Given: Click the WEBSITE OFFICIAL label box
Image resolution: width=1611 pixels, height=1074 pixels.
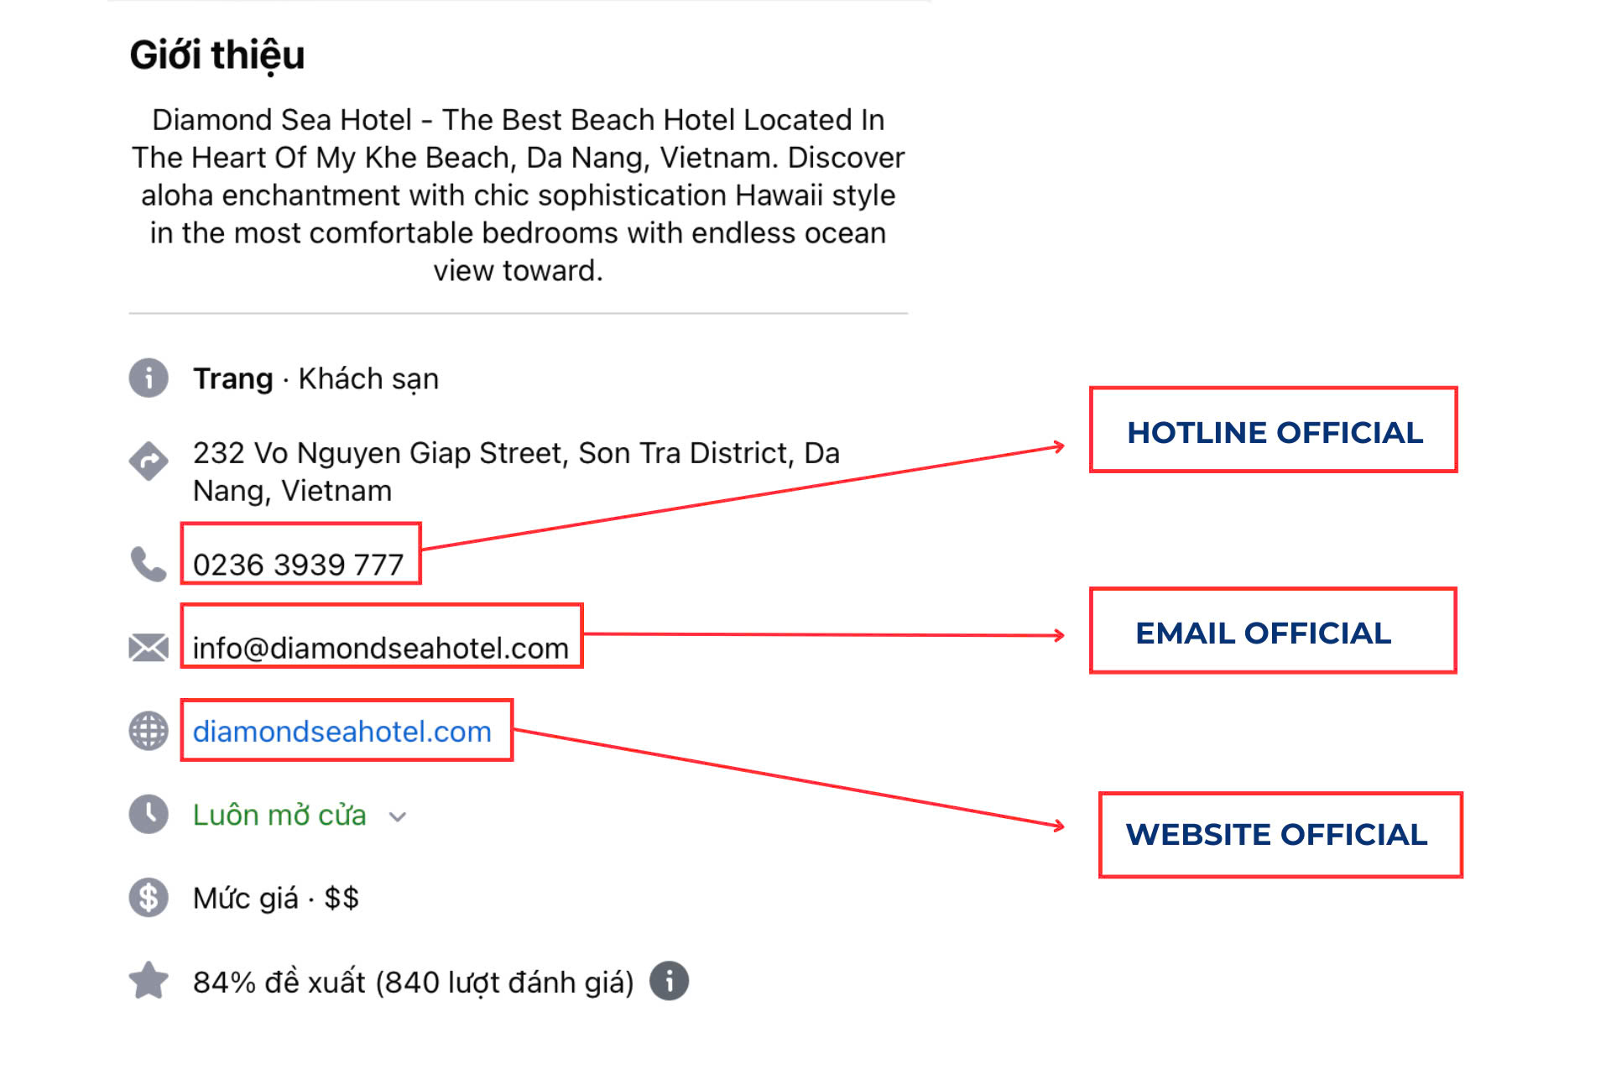Looking at the screenshot, I should coord(1280,835).
